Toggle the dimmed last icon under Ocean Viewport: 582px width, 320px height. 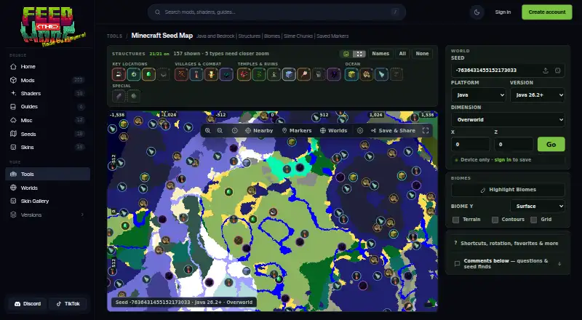396,75
